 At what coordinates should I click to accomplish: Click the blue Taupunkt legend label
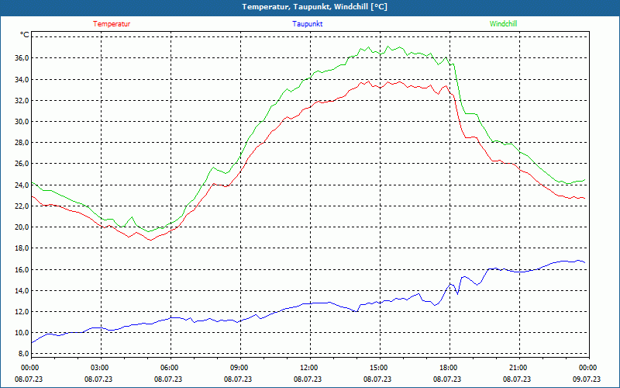[308, 24]
